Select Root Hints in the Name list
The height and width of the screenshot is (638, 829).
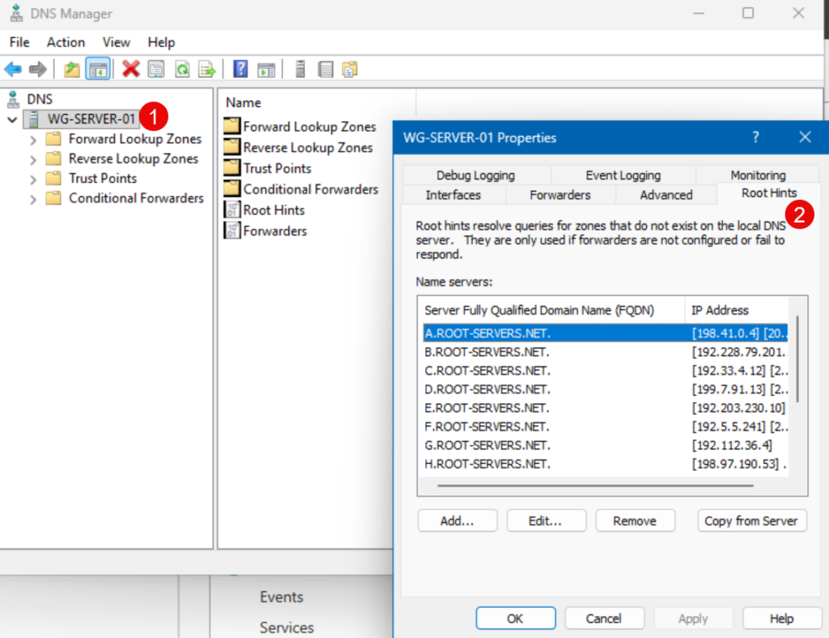point(274,211)
